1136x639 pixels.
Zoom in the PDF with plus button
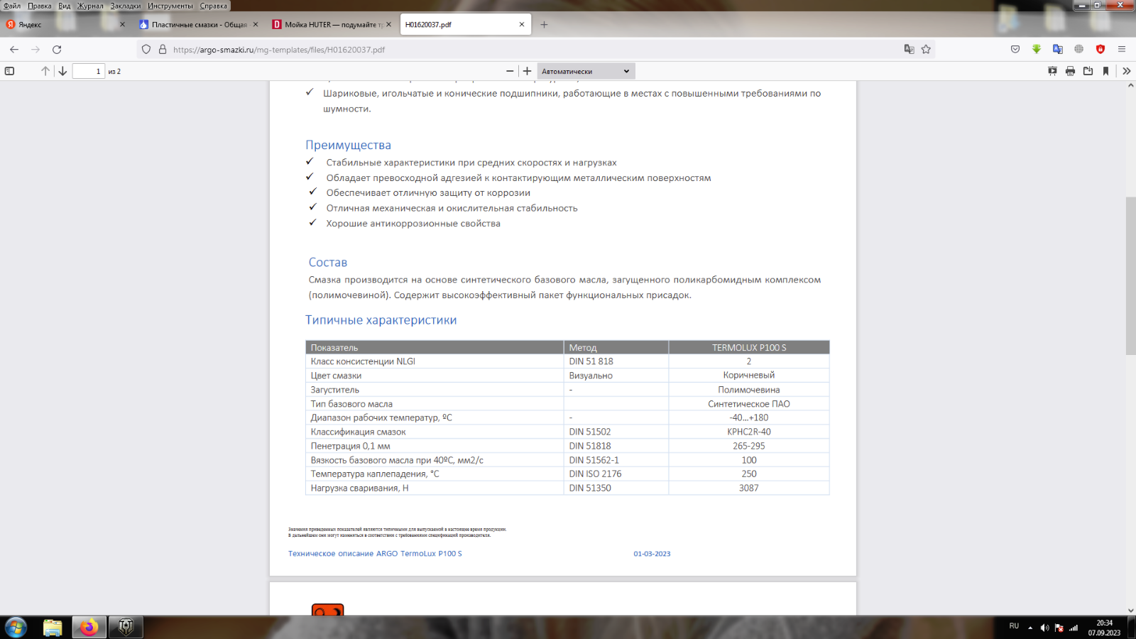tap(527, 71)
